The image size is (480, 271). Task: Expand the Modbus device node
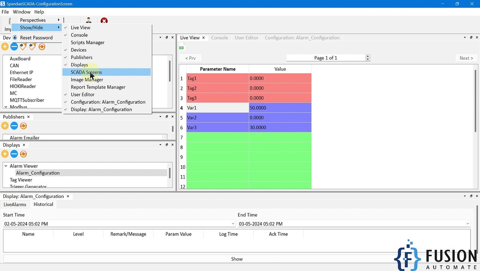point(6,107)
